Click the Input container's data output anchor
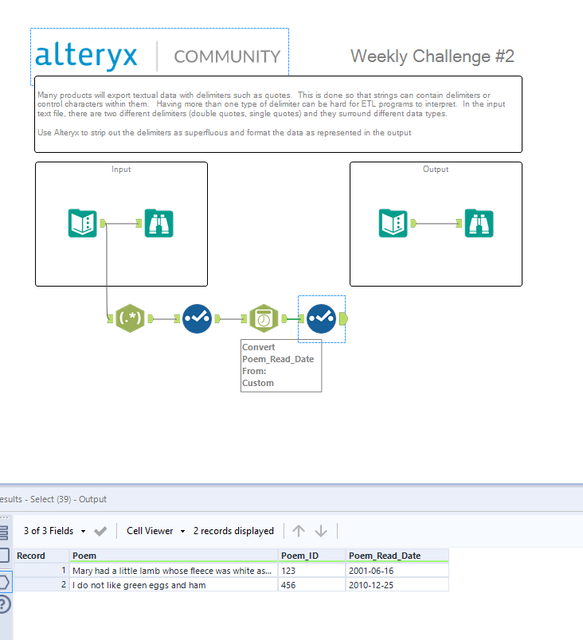This screenshot has height=640, width=583. [103, 223]
